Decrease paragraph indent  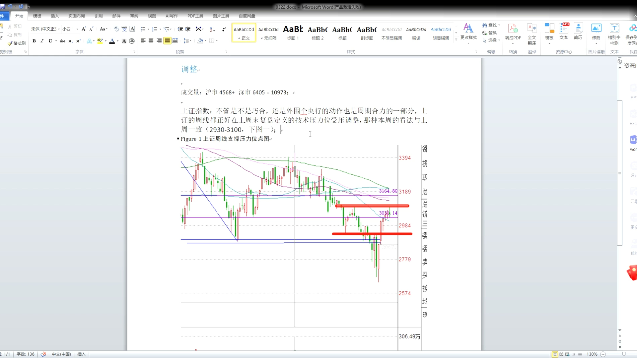(180, 29)
